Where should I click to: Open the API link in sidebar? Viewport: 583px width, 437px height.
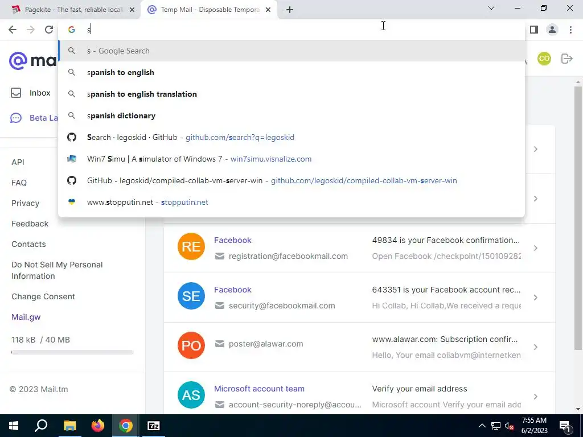click(18, 162)
